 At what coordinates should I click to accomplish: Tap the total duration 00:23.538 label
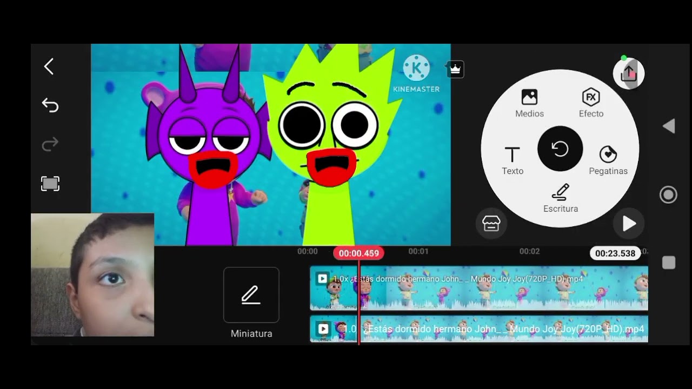point(615,253)
